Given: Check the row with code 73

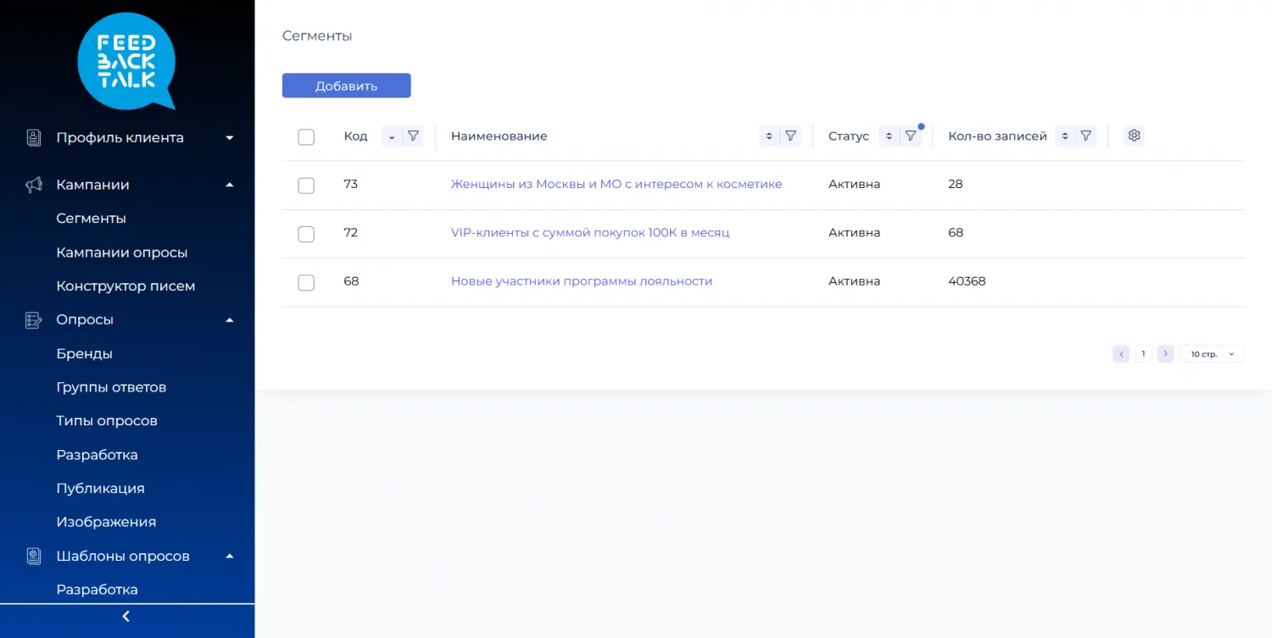Looking at the screenshot, I should tap(306, 186).
